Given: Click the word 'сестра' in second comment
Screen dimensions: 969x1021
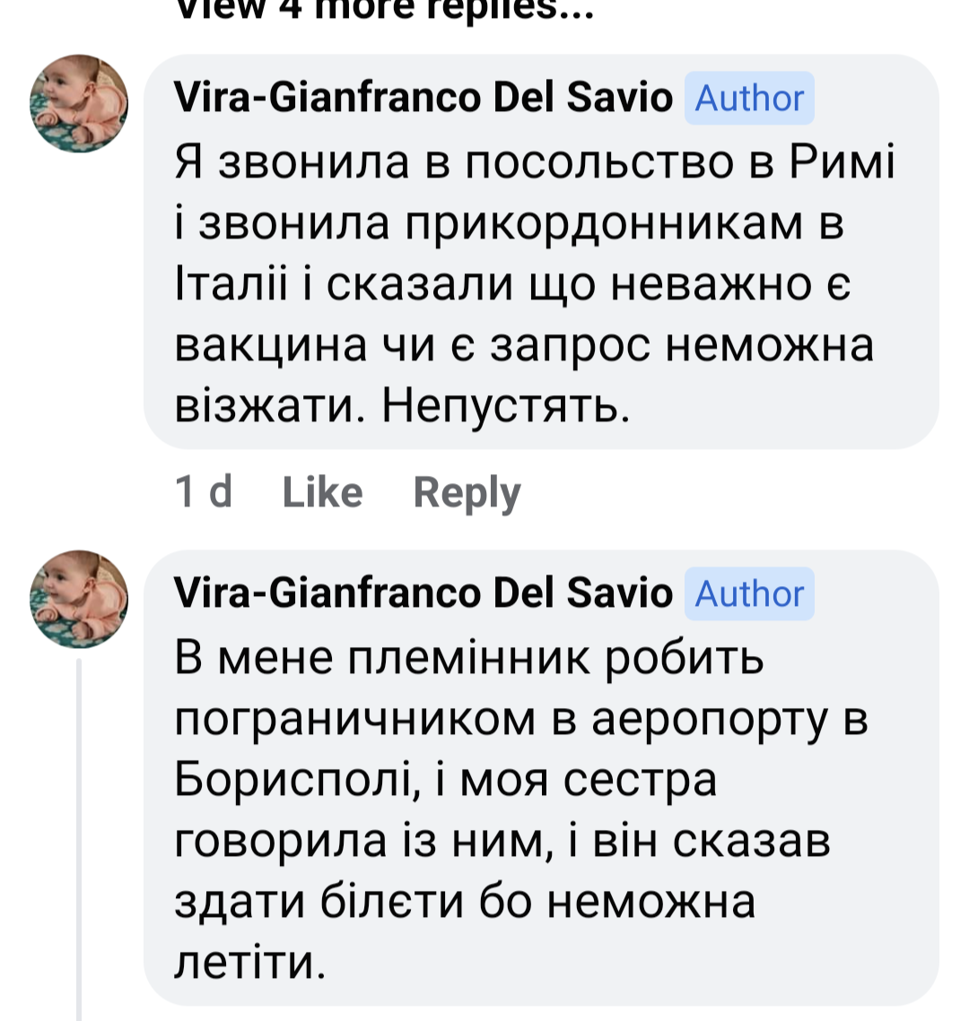Looking at the screenshot, I should coord(640,781).
